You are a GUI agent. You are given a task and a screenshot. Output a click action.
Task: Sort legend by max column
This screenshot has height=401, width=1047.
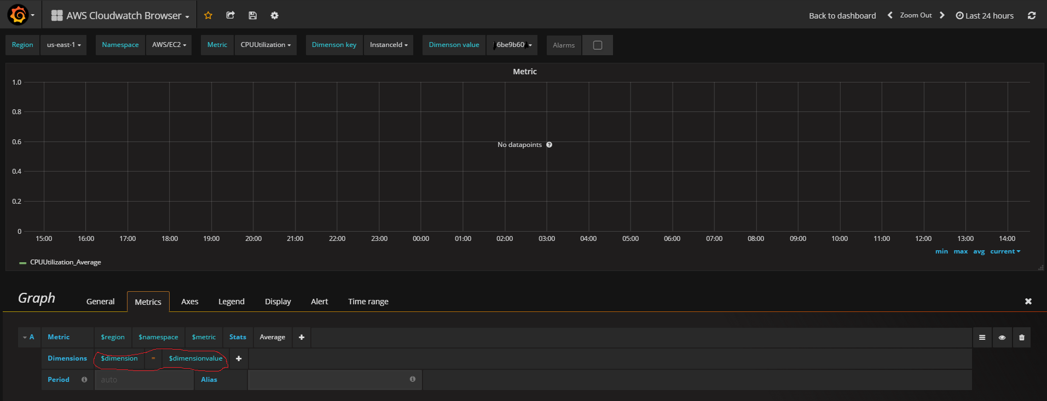pos(961,251)
